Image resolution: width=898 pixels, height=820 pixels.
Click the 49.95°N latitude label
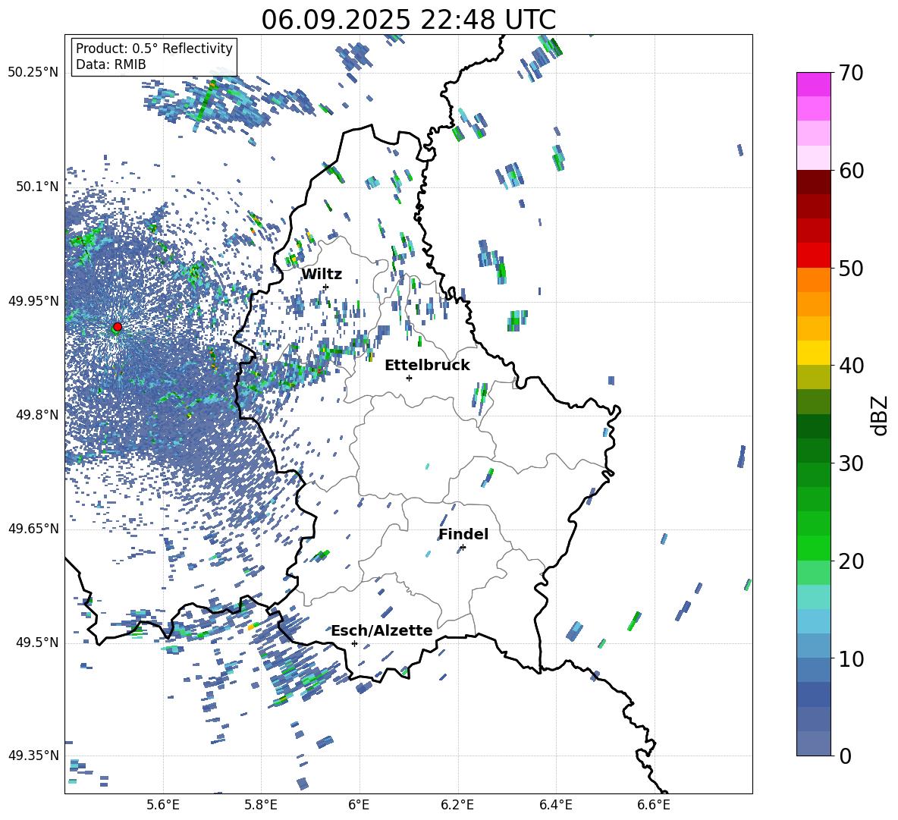pyautogui.click(x=33, y=301)
